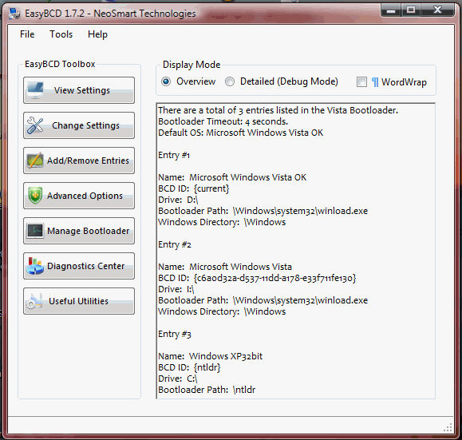This screenshot has height=440, width=462.
Task: Open the Diagnostics Center button label
Action: pos(85,266)
